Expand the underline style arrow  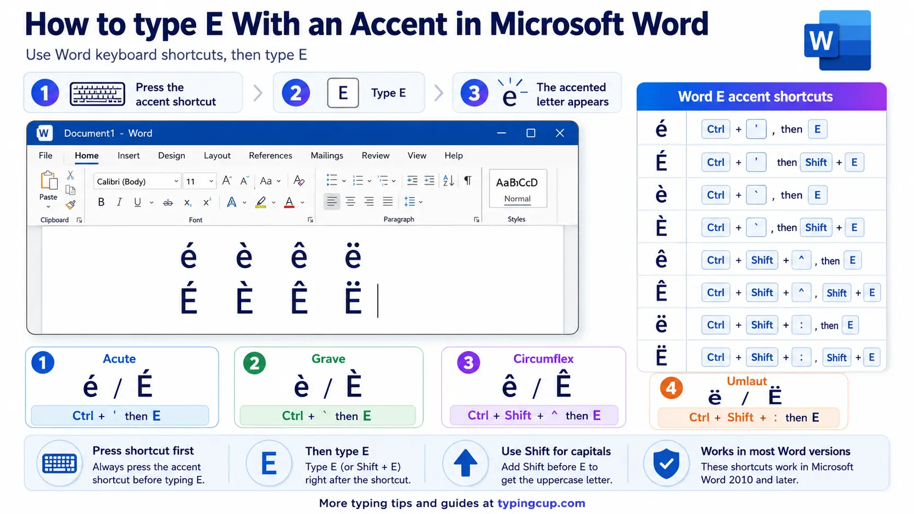coord(151,203)
